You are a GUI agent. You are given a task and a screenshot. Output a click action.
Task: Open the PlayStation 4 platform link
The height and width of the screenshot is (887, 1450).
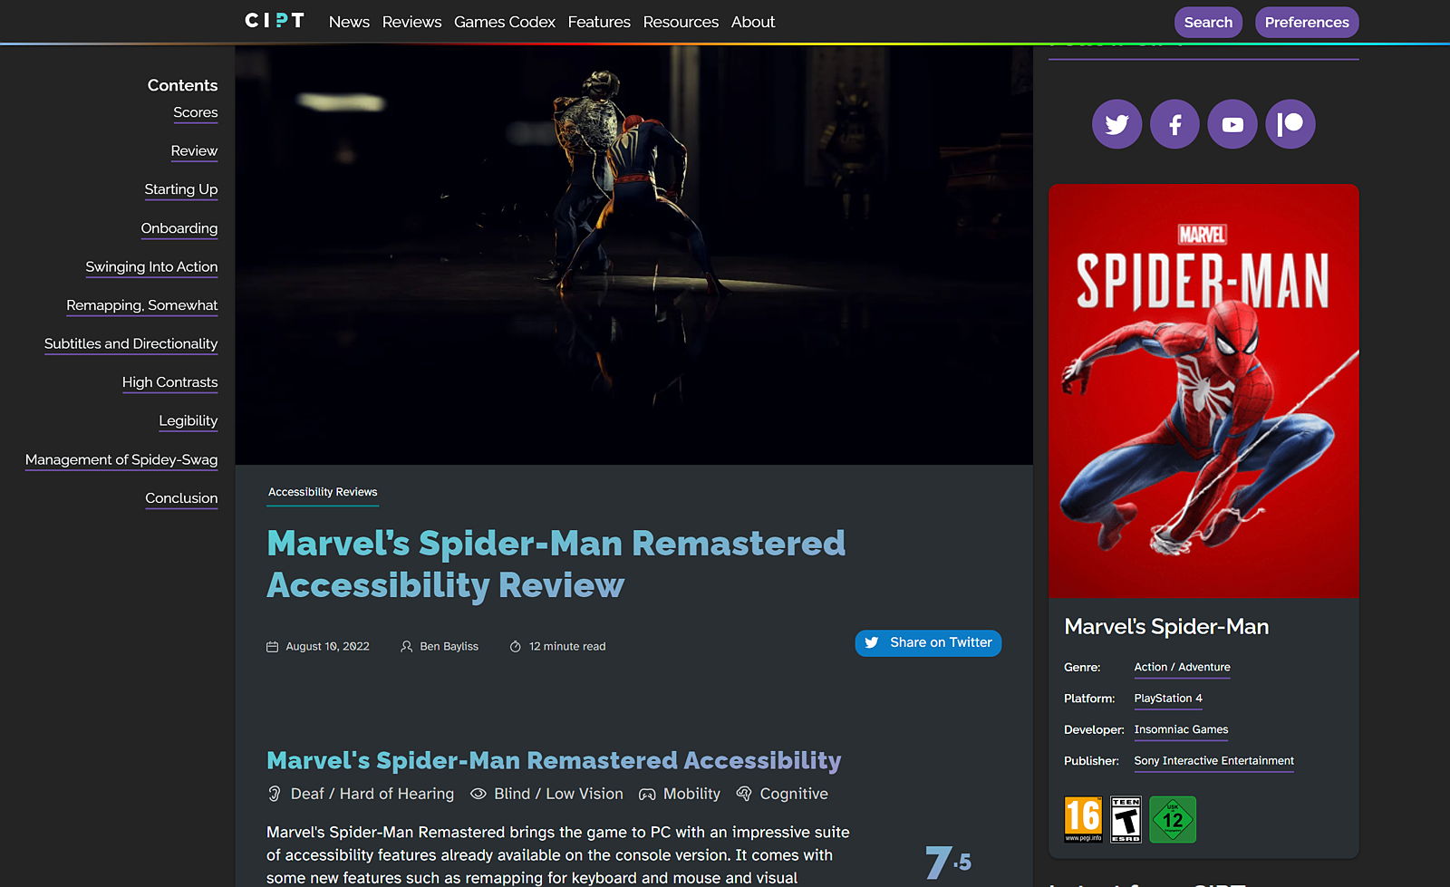[1168, 699]
